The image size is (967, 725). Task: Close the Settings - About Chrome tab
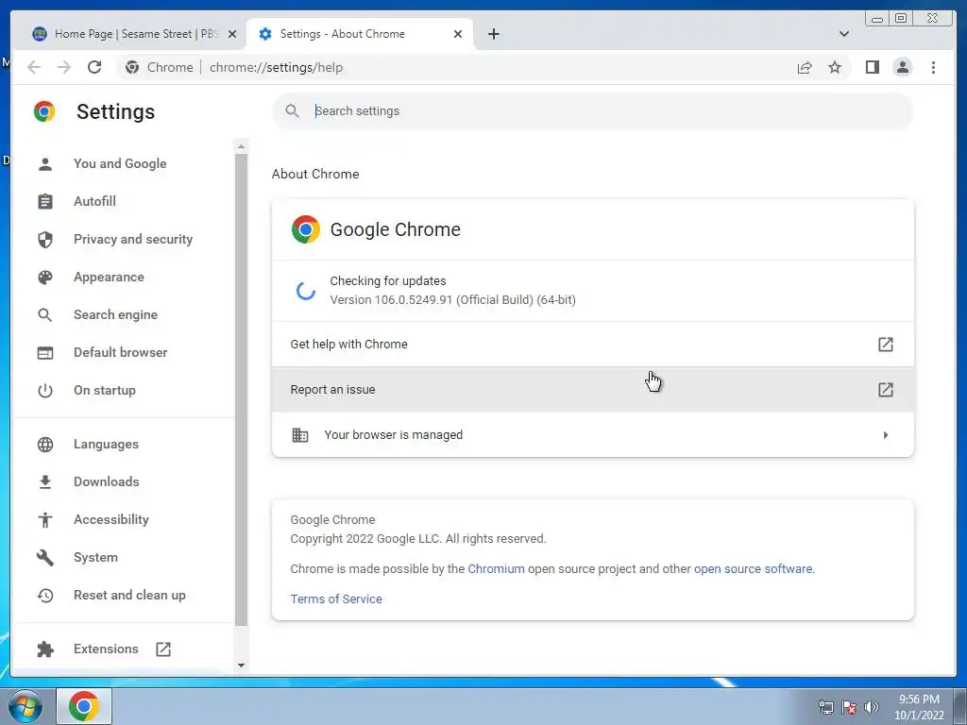click(x=458, y=34)
